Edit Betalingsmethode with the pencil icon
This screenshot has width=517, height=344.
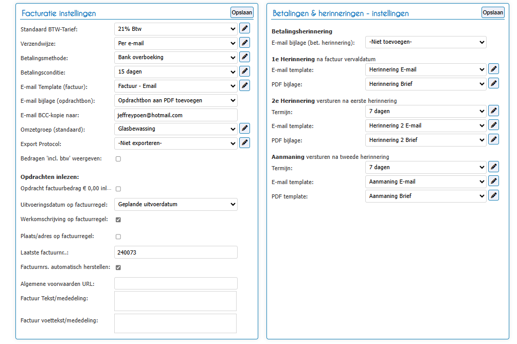coord(244,57)
